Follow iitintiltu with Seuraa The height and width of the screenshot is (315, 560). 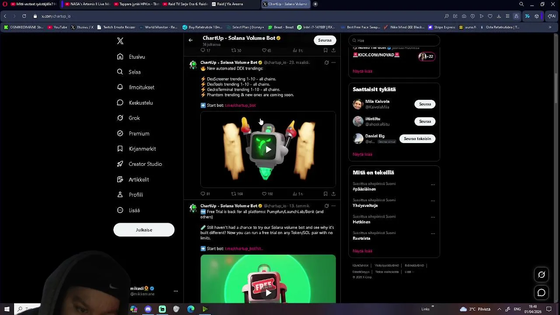425,122
